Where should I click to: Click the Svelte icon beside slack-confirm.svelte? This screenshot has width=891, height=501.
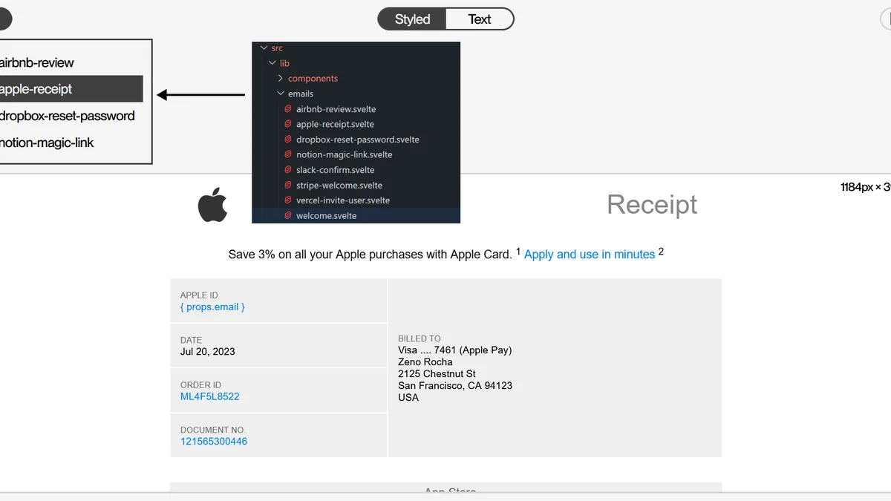(288, 170)
